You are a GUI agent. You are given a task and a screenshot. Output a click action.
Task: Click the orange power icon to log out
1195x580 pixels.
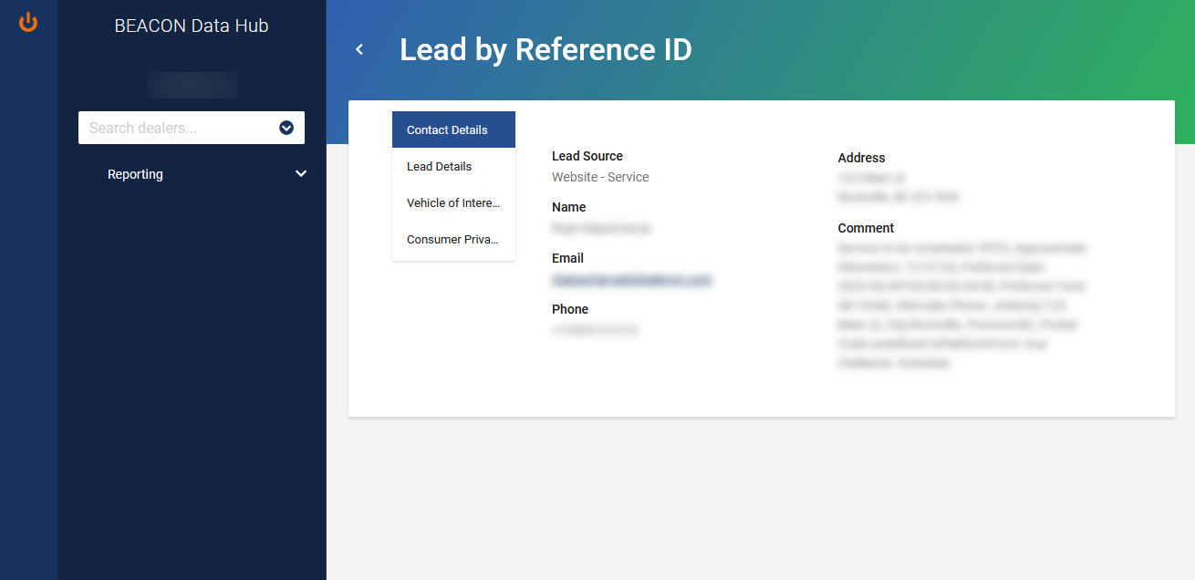pyautogui.click(x=27, y=22)
